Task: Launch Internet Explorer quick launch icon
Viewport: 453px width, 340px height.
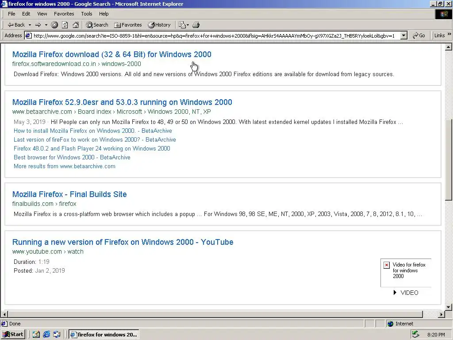Action: 46,335
